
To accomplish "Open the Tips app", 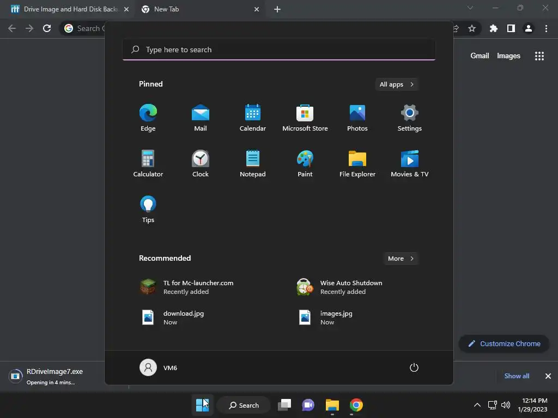I will [148, 210].
